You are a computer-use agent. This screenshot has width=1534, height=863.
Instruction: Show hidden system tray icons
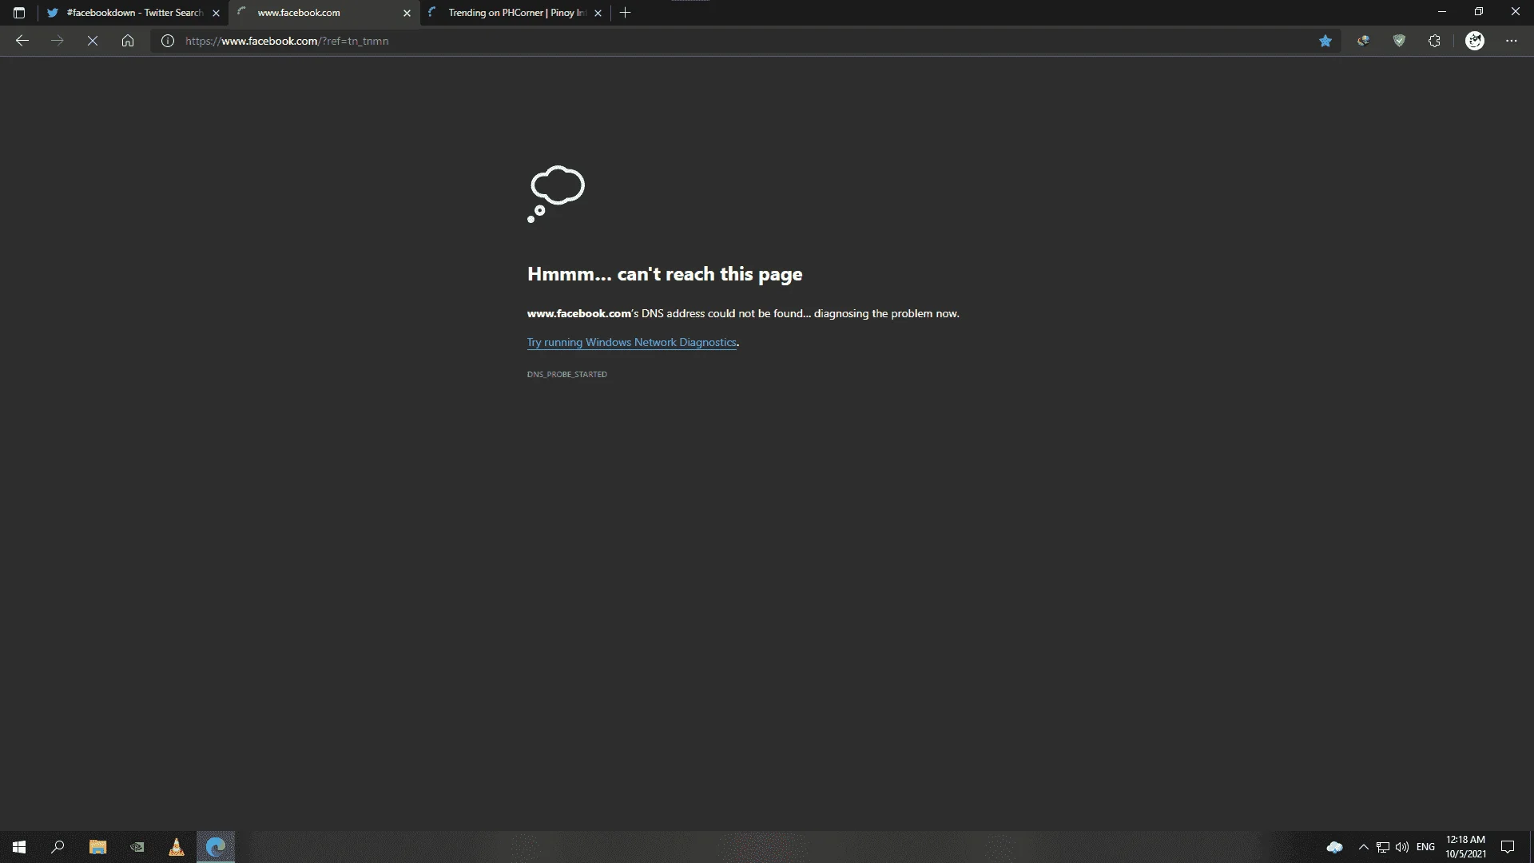click(x=1364, y=847)
